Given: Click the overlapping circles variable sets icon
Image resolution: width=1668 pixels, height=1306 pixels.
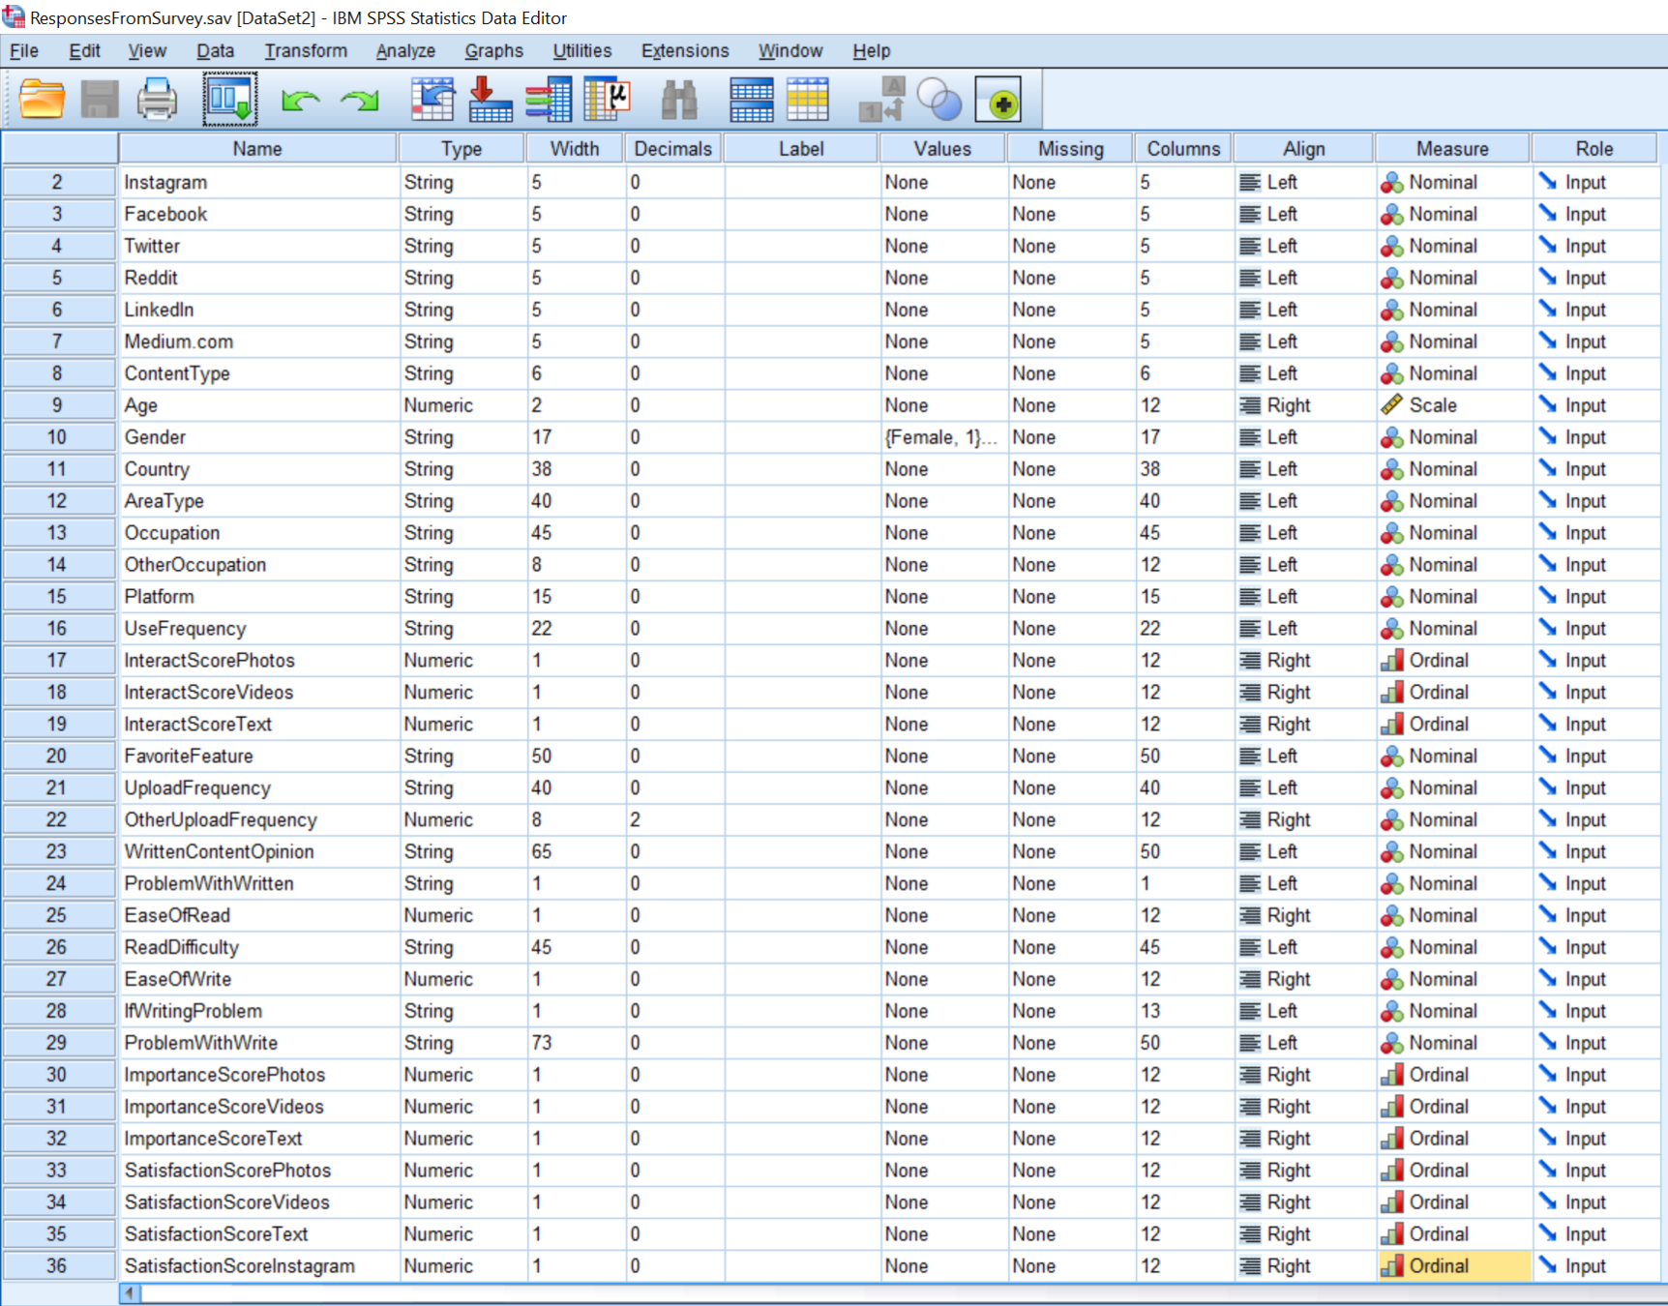Looking at the screenshot, I should (939, 100).
